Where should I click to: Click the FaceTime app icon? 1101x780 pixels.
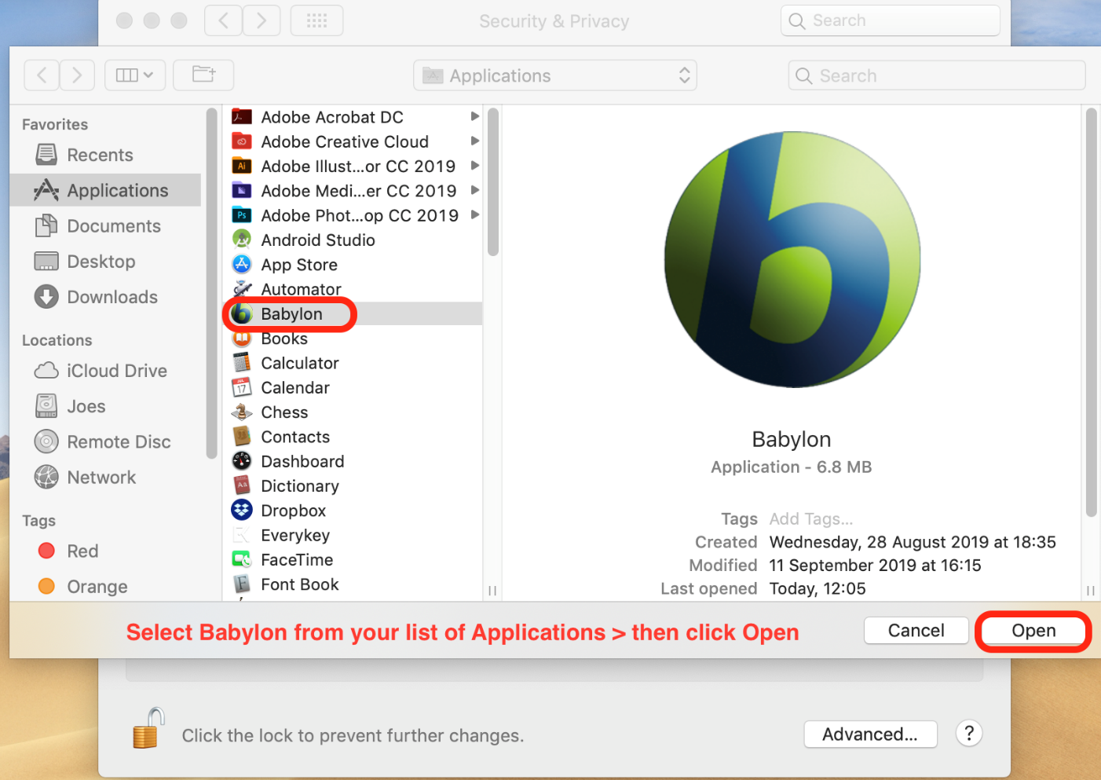point(242,560)
